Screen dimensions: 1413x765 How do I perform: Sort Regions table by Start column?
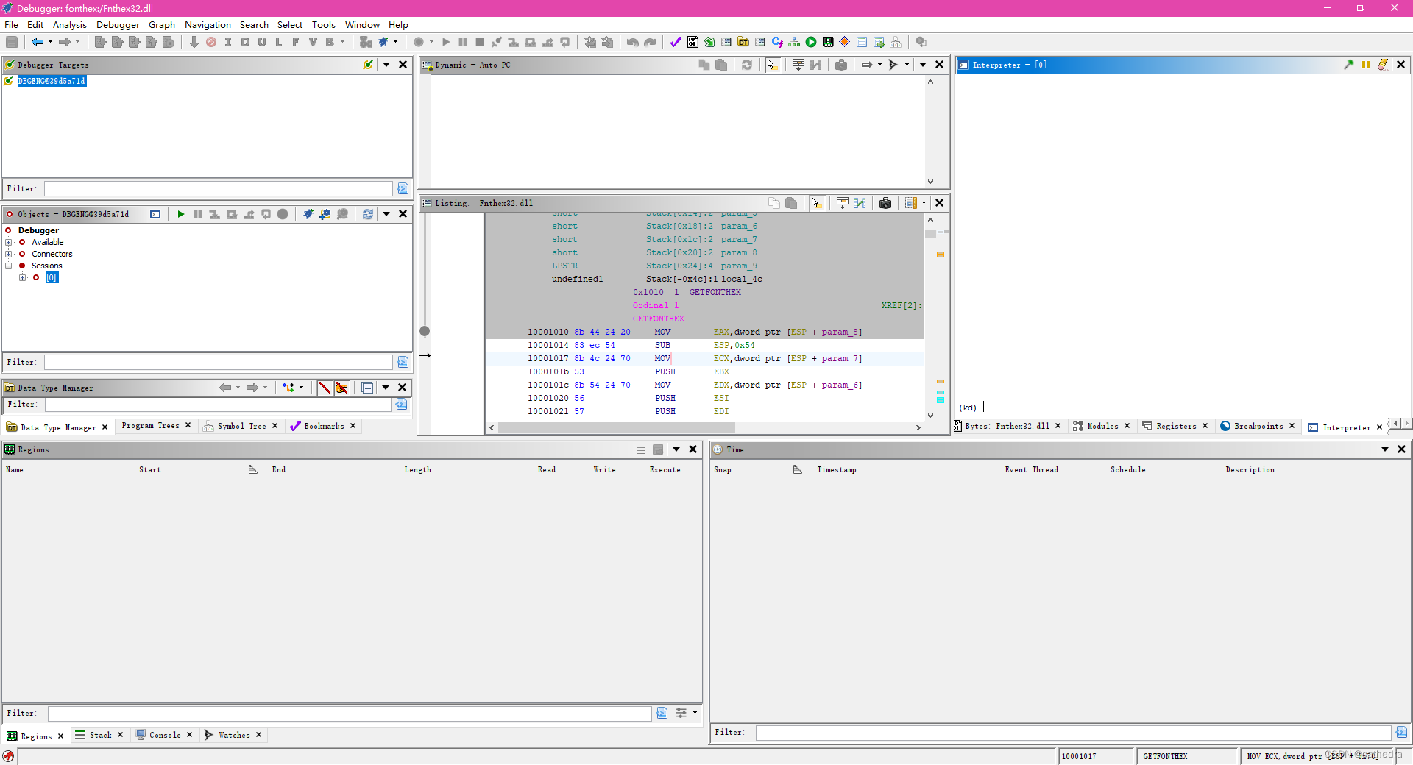click(x=150, y=469)
